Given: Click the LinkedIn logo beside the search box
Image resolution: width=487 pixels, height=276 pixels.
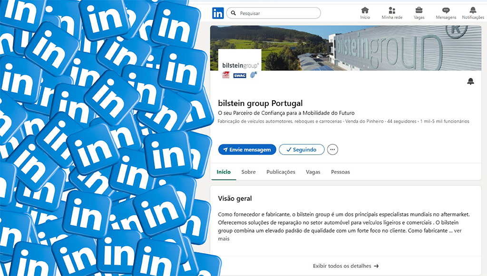Looking at the screenshot, I should coord(218,13).
